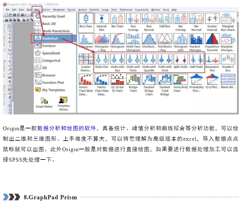This screenshot has width=242, height=208.
Task: Choose the Multi-Panel Histogram template
Action: coord(133,43)
